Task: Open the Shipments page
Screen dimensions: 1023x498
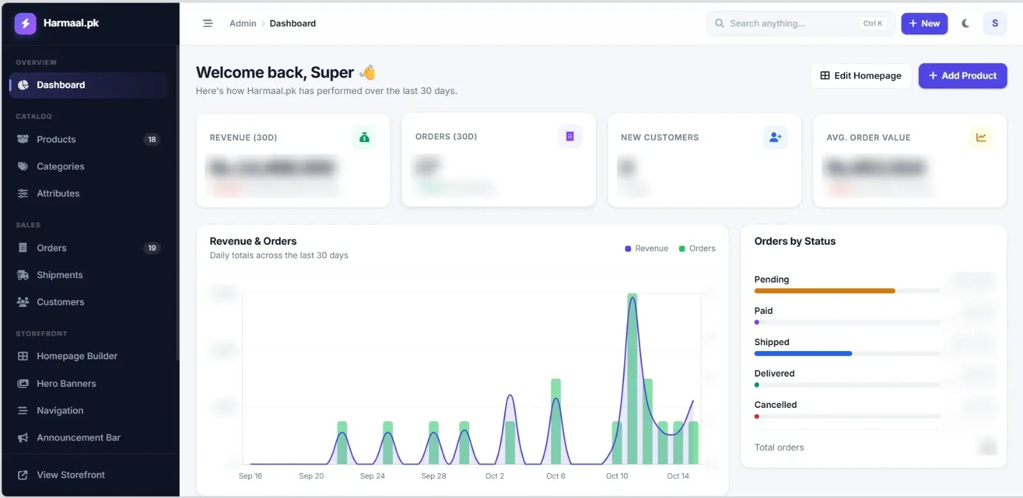Action: click(88, 275)
